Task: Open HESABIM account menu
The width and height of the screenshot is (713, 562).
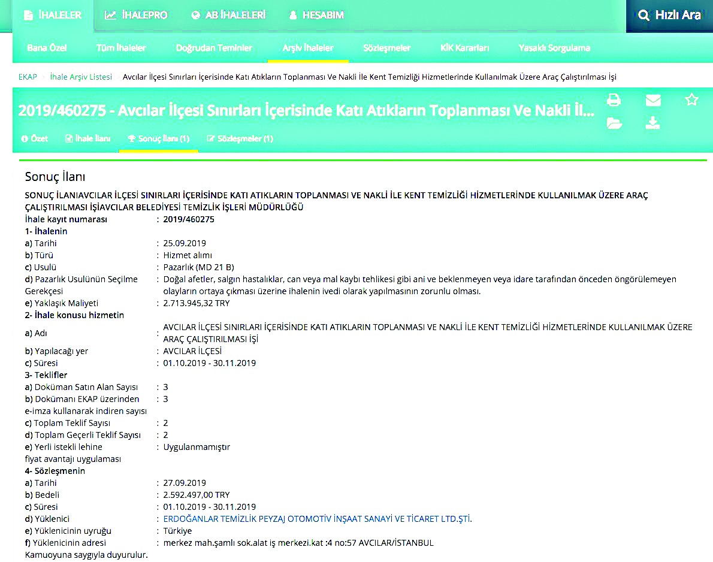Action: click(316, 16)
